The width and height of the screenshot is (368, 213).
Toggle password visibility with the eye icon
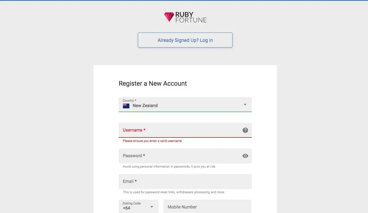pyautogui.click(x=245, y=156)
